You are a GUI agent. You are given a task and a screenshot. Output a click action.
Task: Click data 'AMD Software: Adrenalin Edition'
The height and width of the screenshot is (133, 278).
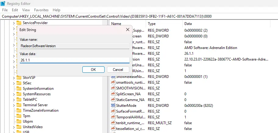click(211, 48)
